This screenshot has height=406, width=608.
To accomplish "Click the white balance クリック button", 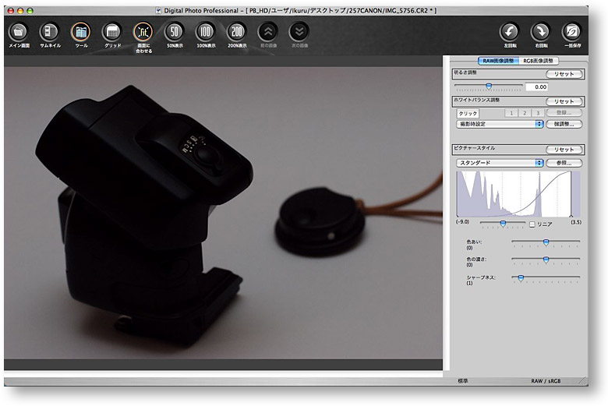I will (468, 113).
